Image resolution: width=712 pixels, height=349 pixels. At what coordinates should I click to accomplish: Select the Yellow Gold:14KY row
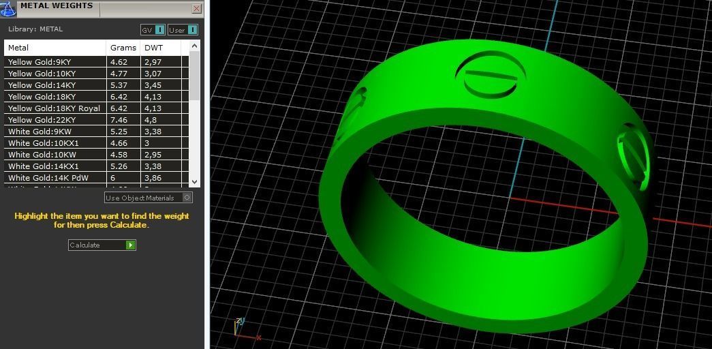(96, 85)
